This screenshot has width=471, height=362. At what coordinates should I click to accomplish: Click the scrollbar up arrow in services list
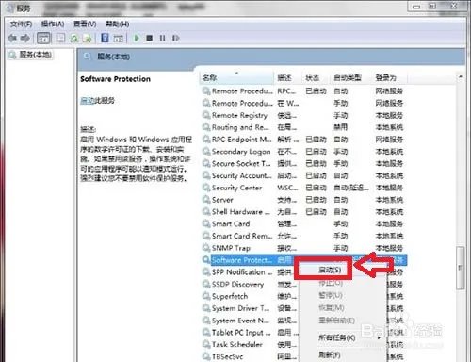click(461, 76)
